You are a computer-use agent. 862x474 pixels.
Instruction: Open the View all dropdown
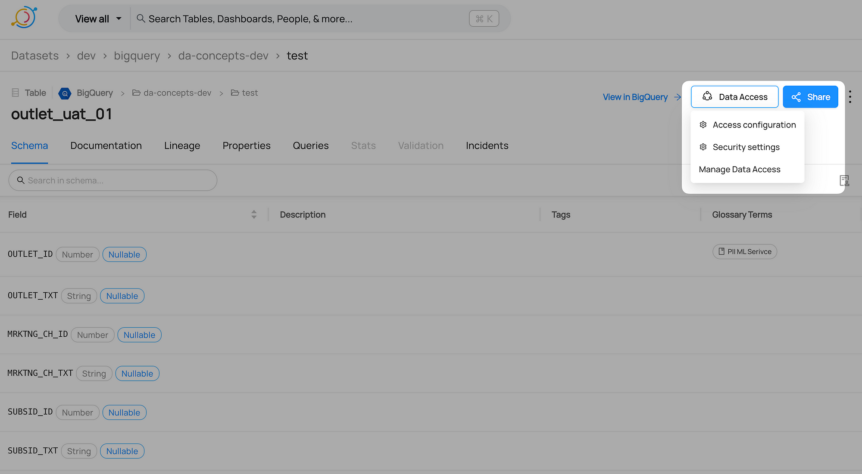98,19
